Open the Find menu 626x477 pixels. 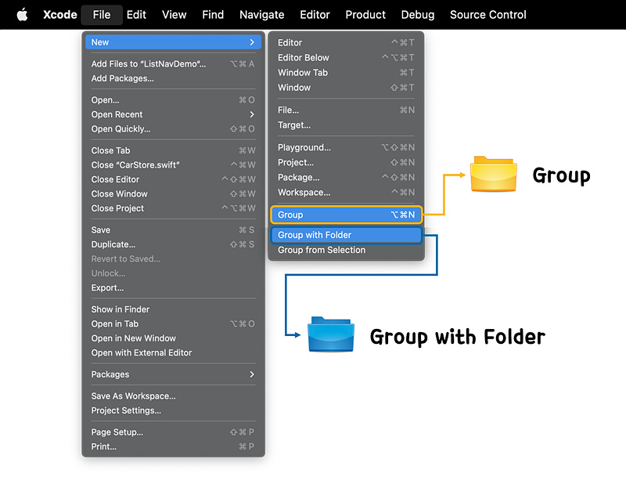(213, 15)
